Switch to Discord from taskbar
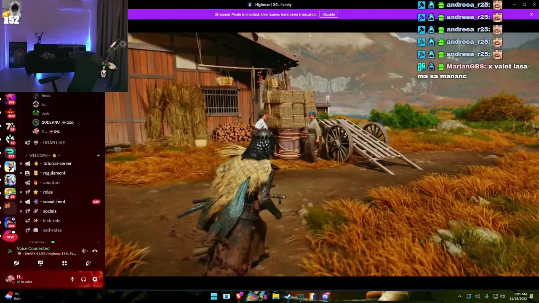 click(325, 296)
